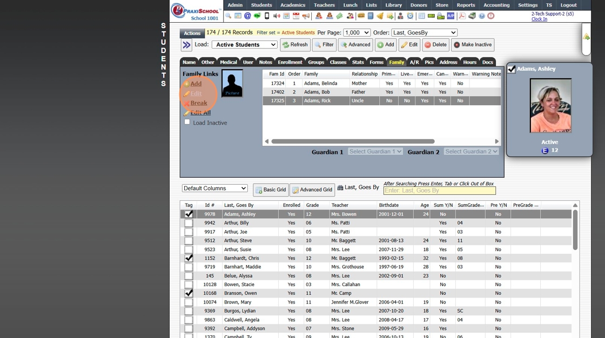Click the family grid horizontal scrollbar
The image size is (605, 338).
(x=353, y=141)
